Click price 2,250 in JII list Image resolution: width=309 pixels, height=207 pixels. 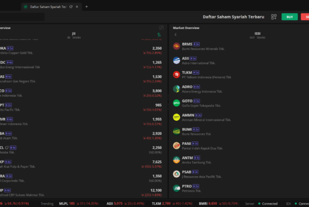pos(157,148)
